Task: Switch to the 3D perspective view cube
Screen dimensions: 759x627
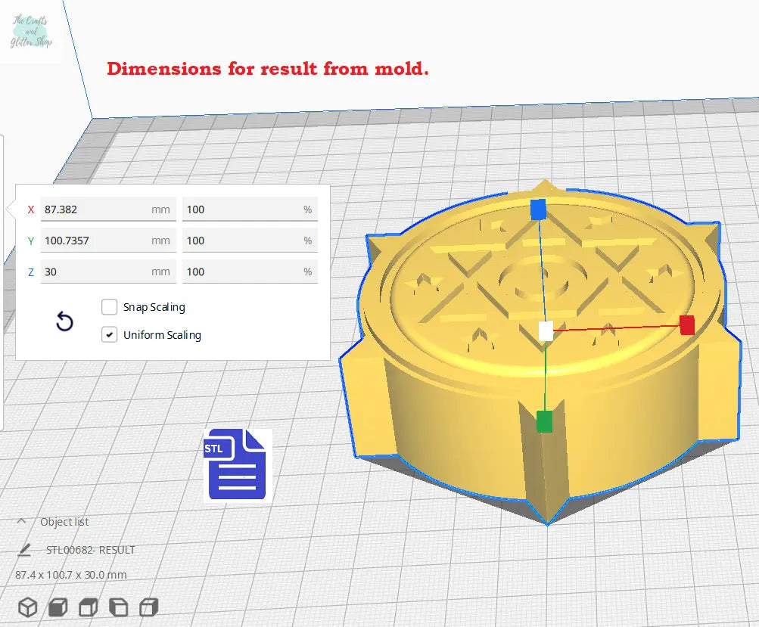Action: [28, 607]
